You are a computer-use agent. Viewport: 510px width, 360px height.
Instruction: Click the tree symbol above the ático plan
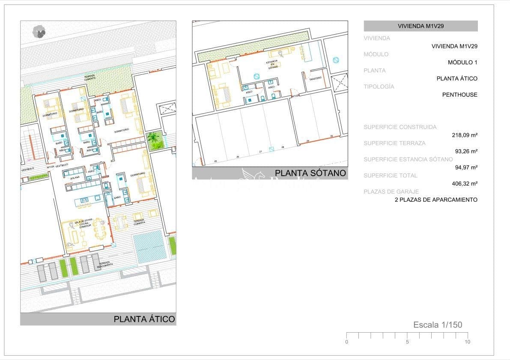[39, 32]
